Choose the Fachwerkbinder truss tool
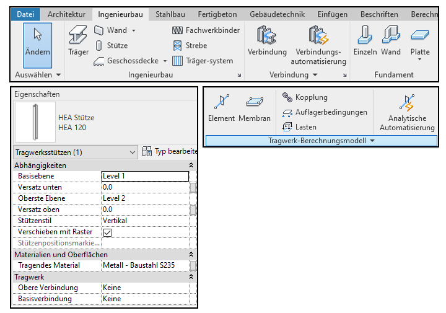 206,30
